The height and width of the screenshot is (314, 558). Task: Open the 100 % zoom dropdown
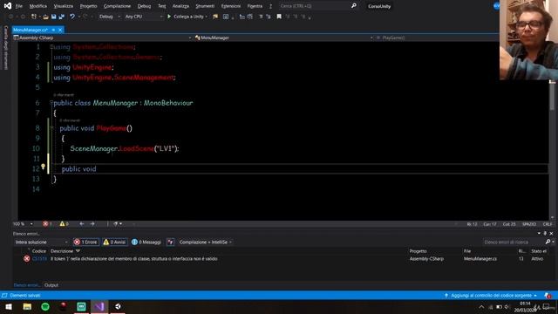(x=24, y=224)
